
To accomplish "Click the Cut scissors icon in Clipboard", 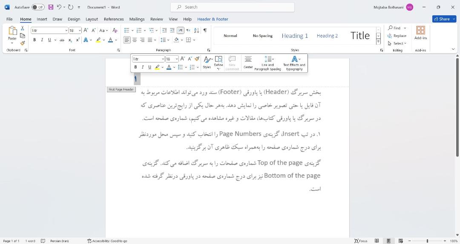I will [x=22, y=28].
